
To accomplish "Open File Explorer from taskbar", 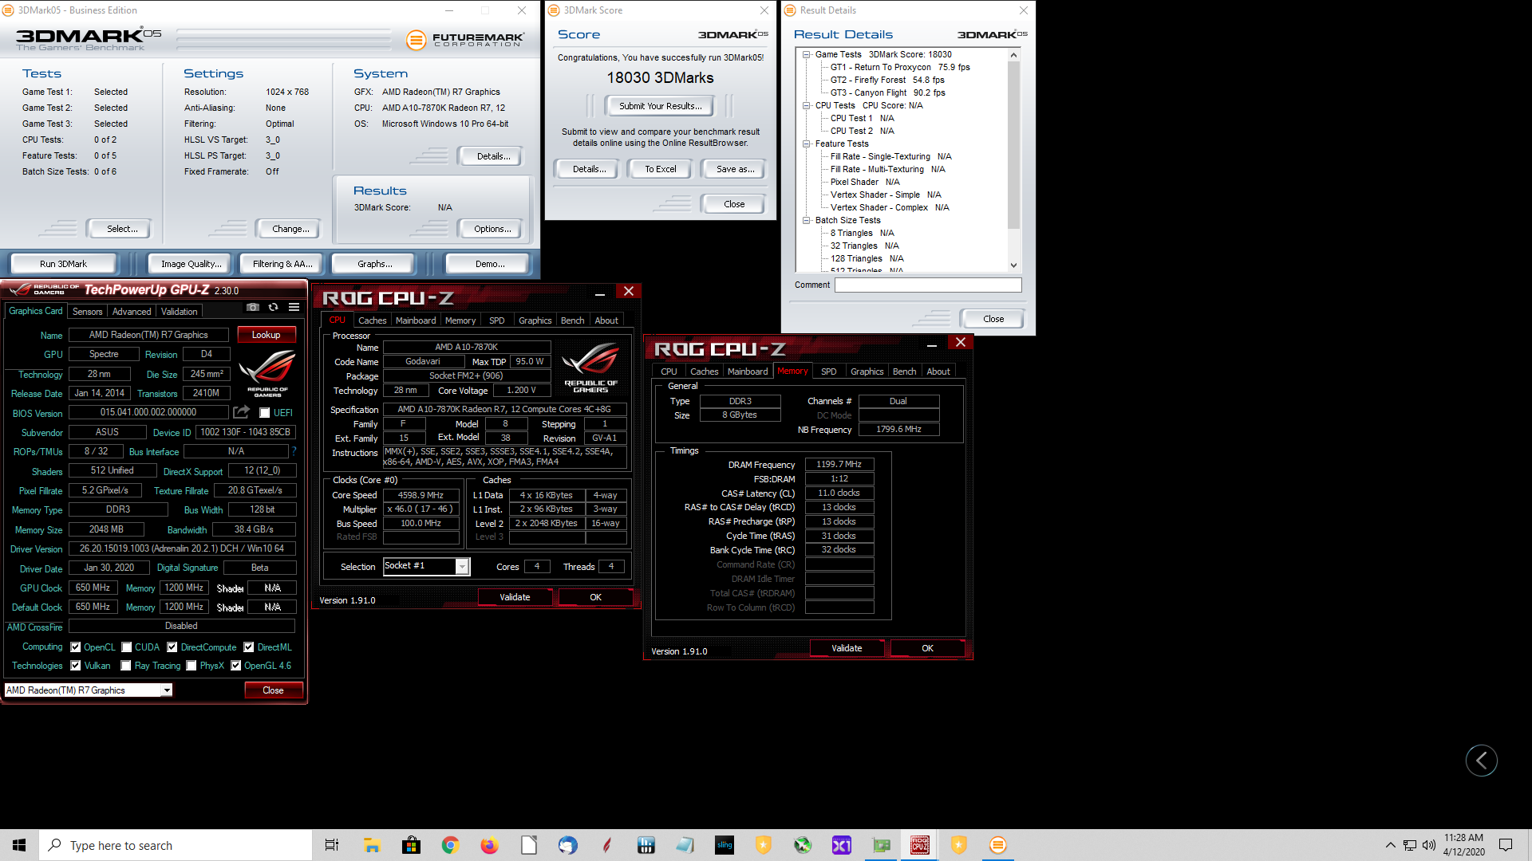I will point(372,845).
